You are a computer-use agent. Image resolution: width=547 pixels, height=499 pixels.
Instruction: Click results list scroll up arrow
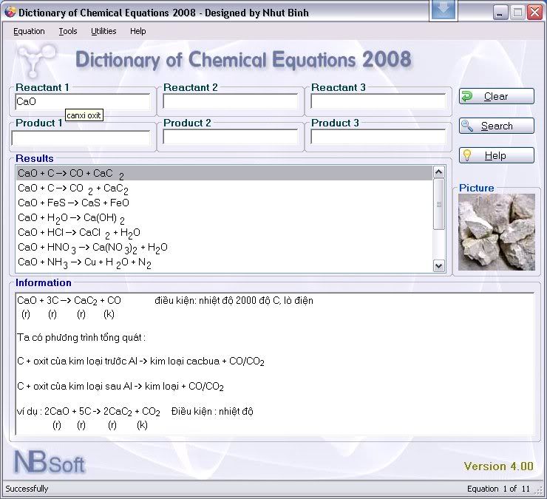pyautogui.click(x=438, y=172)
